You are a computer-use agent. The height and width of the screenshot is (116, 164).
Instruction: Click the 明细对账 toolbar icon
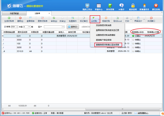(x=106, y=18)
